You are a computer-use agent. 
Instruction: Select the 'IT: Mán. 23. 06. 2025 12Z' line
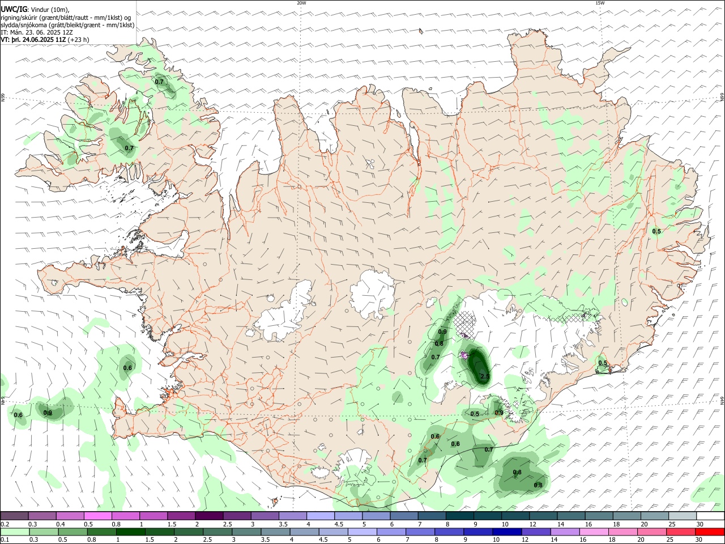(37, 32)
